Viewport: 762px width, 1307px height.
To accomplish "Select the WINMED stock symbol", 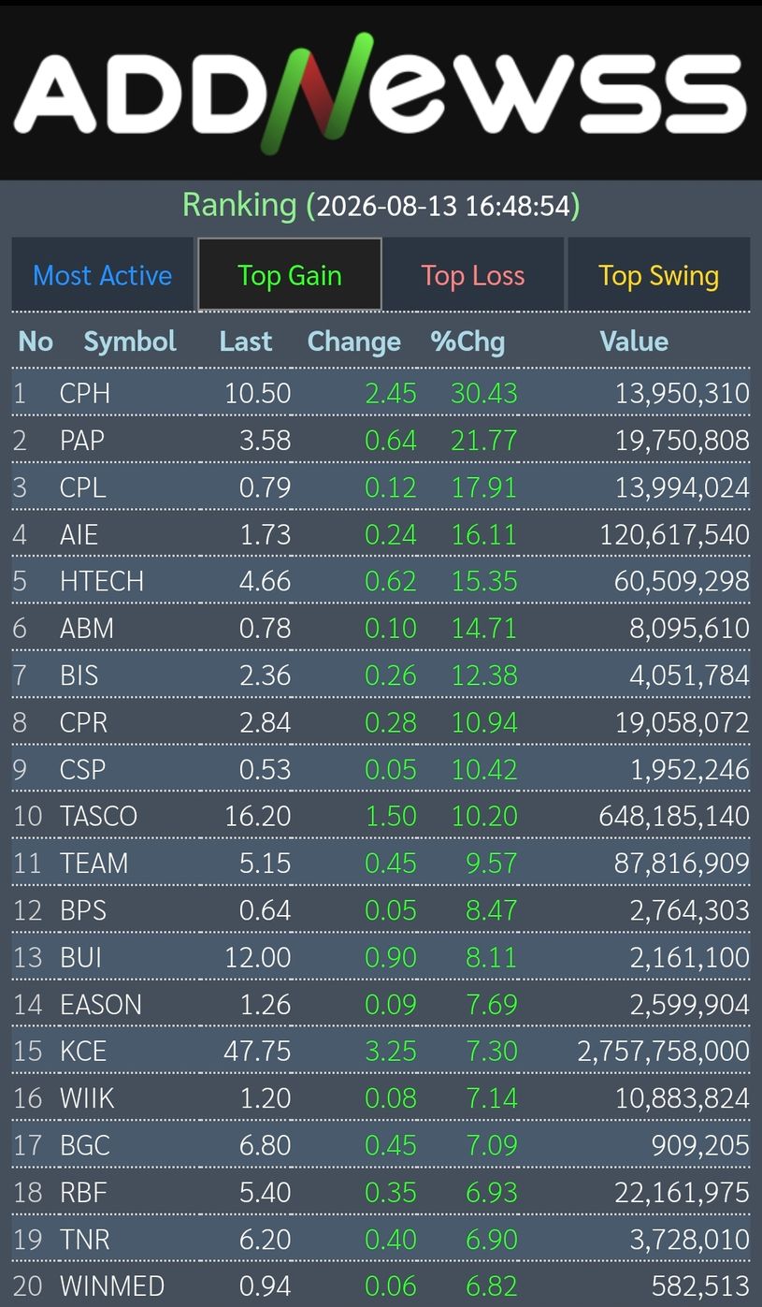I will pyautogui.click(x=111, y=1285).
